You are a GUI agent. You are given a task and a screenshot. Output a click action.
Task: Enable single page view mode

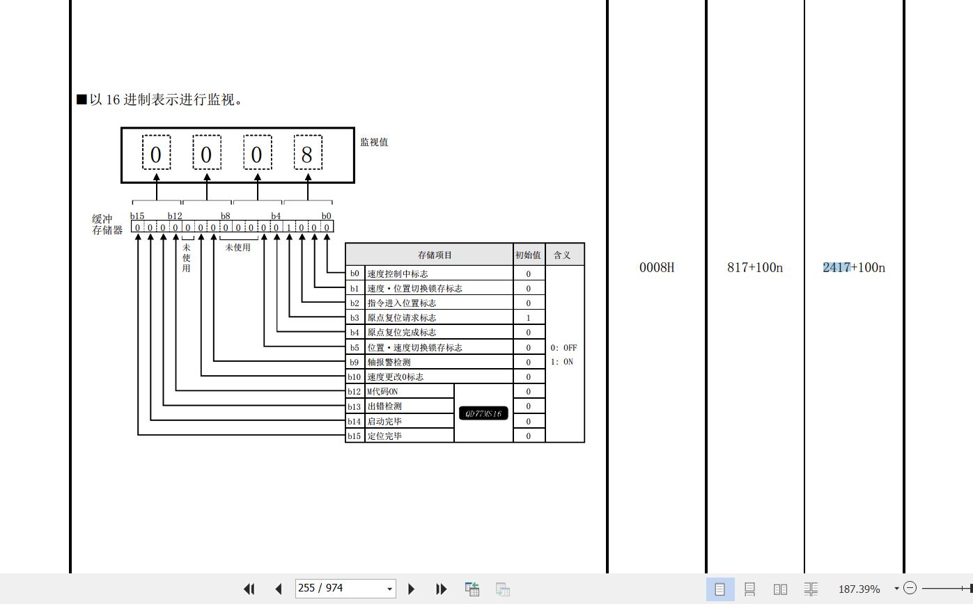[722, 589]
